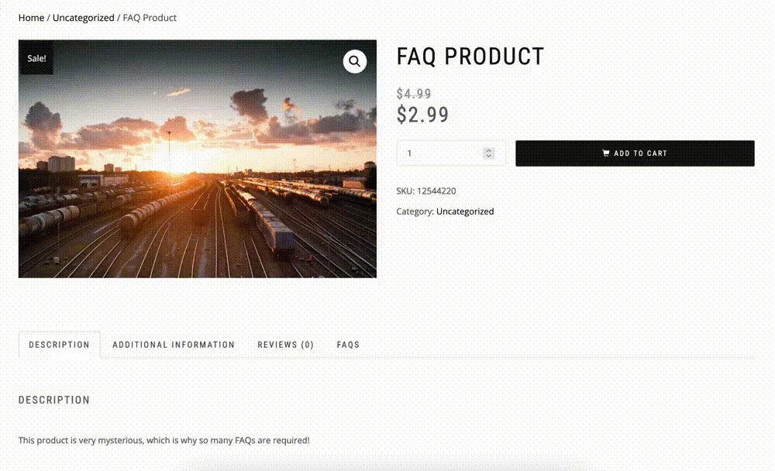This screenshot has width=775, height=471.
Task: Click the SKU 12544220 text
Action: click(426, 191)
